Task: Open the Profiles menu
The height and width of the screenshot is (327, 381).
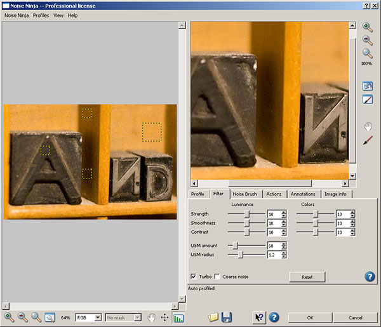Action: 41,15
